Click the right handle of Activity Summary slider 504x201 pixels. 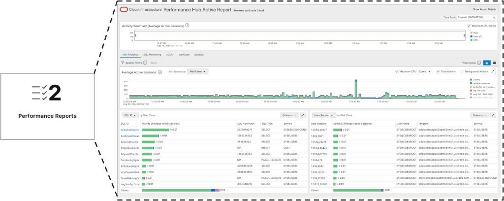pyautogui.click(x=465, y=35)
